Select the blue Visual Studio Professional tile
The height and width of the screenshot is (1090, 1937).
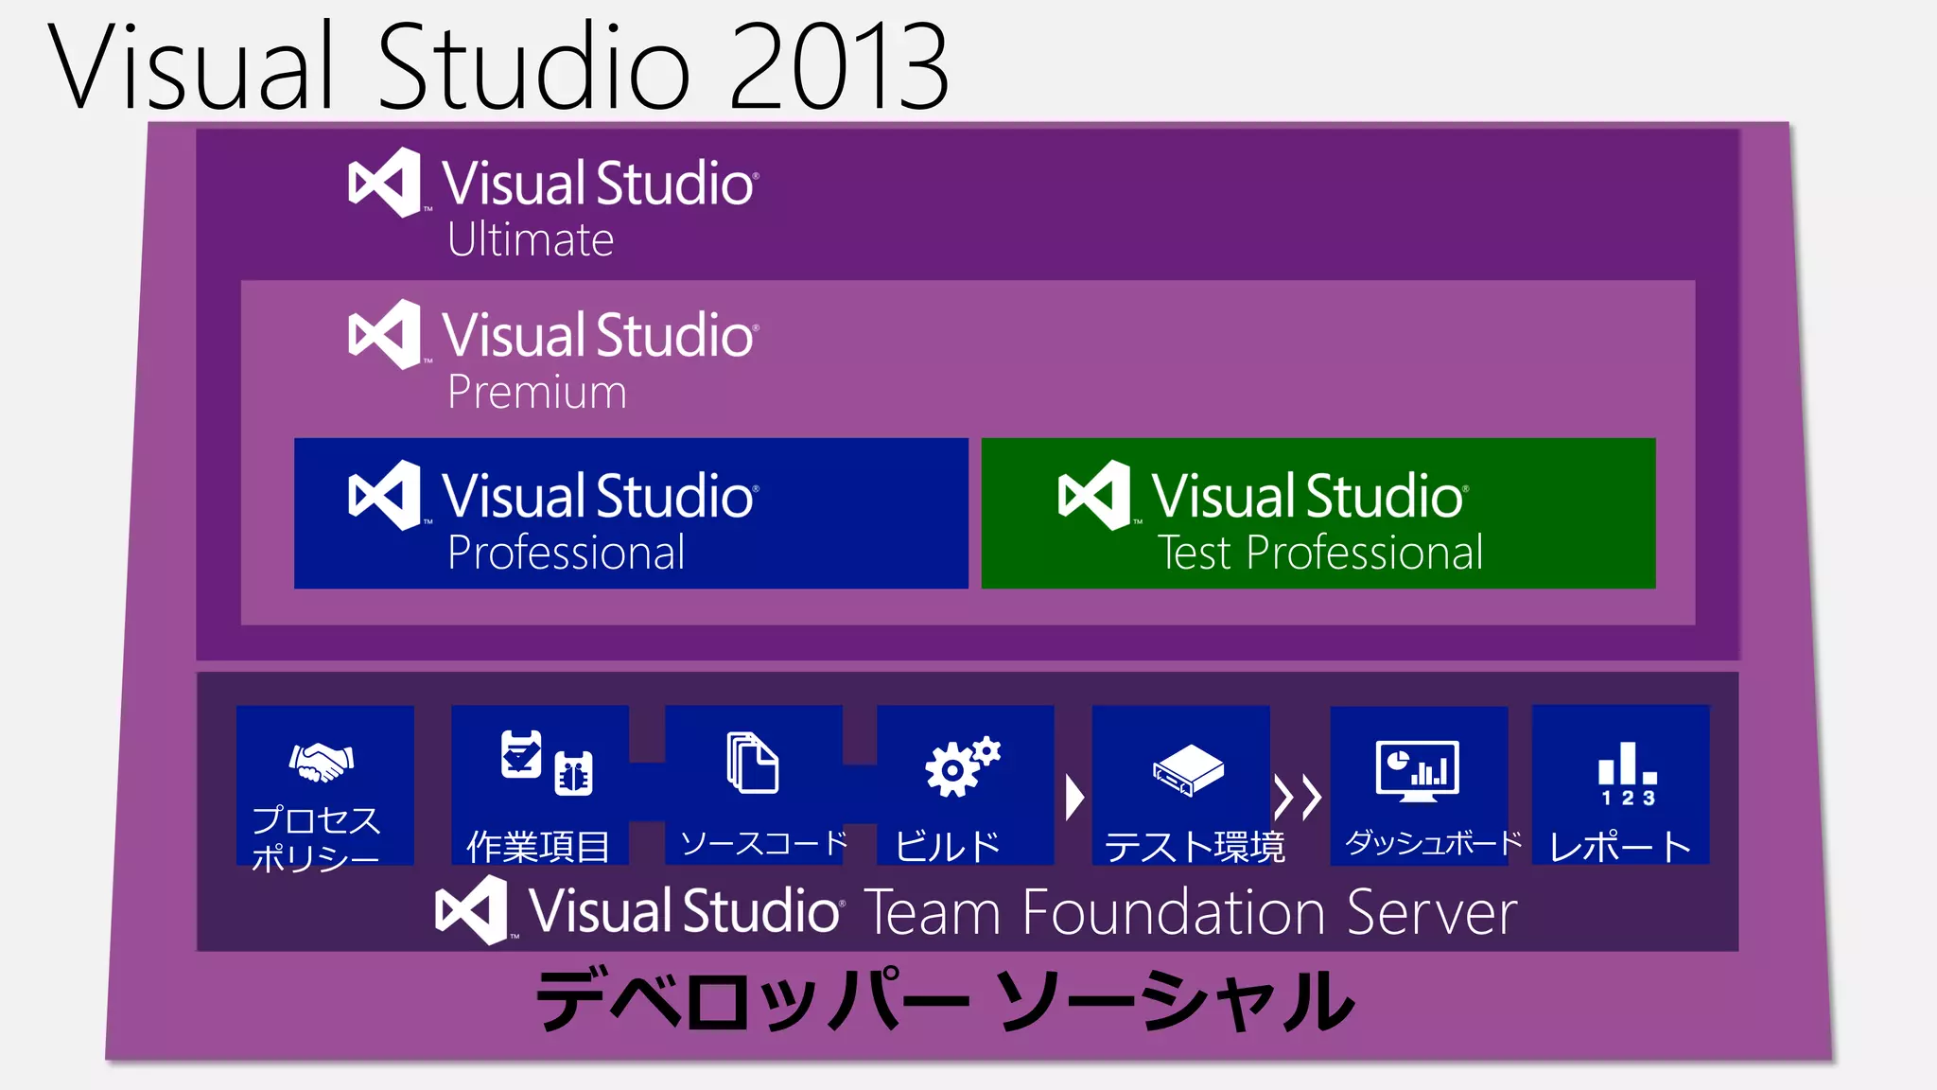click(x=631, y=513)
